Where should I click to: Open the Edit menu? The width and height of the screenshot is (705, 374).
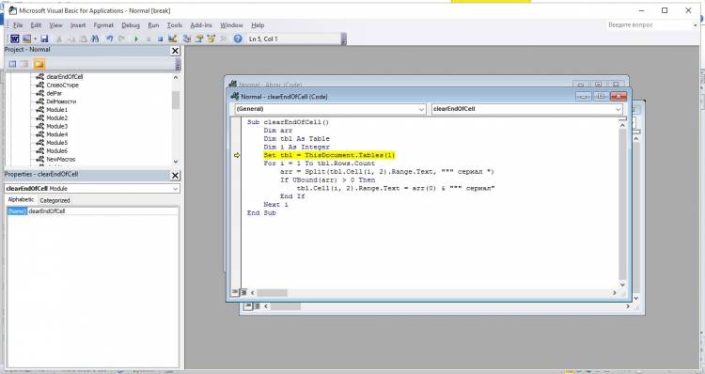click(x=36, y=25)
